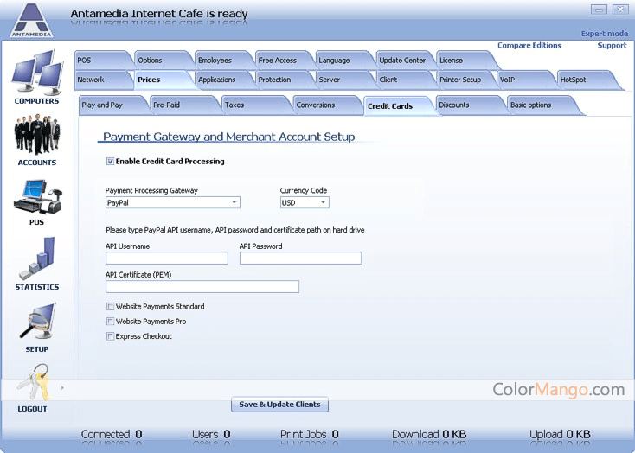Click the Save & Update Clients button

point(279,405)
